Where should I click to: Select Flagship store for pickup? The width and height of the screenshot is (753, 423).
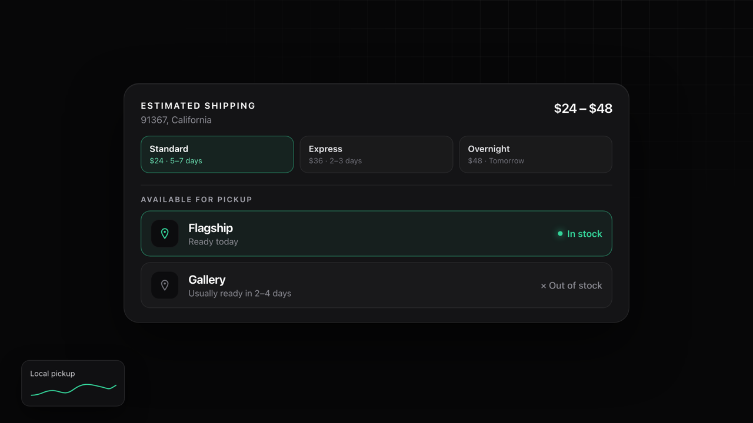click(376, 234)
